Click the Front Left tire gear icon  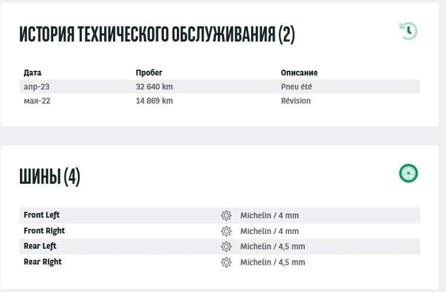tap(226, 215)
